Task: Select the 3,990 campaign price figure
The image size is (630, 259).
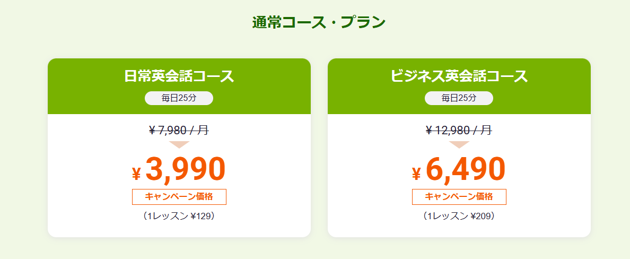Action: tap(185, 169)
